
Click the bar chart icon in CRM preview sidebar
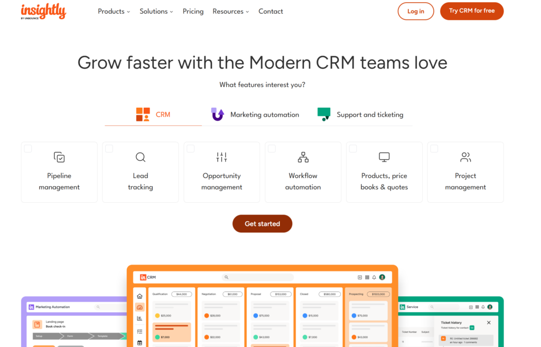pyautogui.click(x=139, y=318)
